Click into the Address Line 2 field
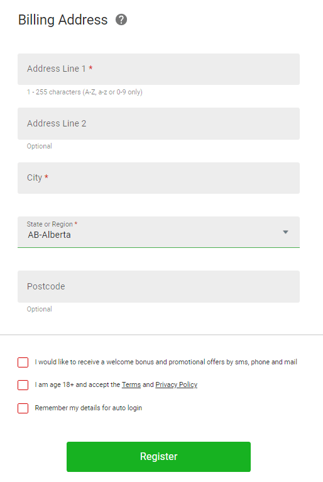The image size is (323, 482). tap(158, 123)
